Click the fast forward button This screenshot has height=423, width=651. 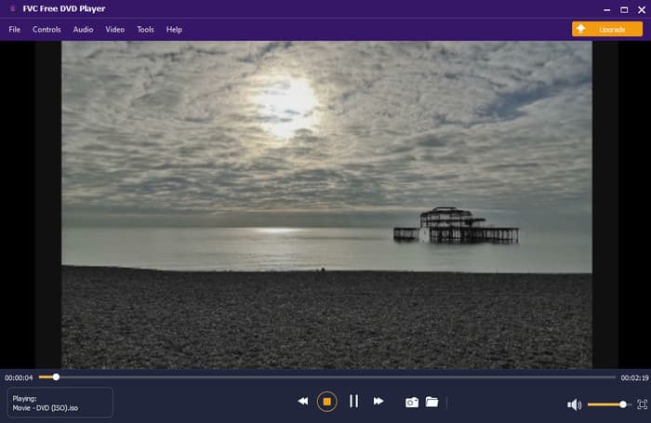379,402
